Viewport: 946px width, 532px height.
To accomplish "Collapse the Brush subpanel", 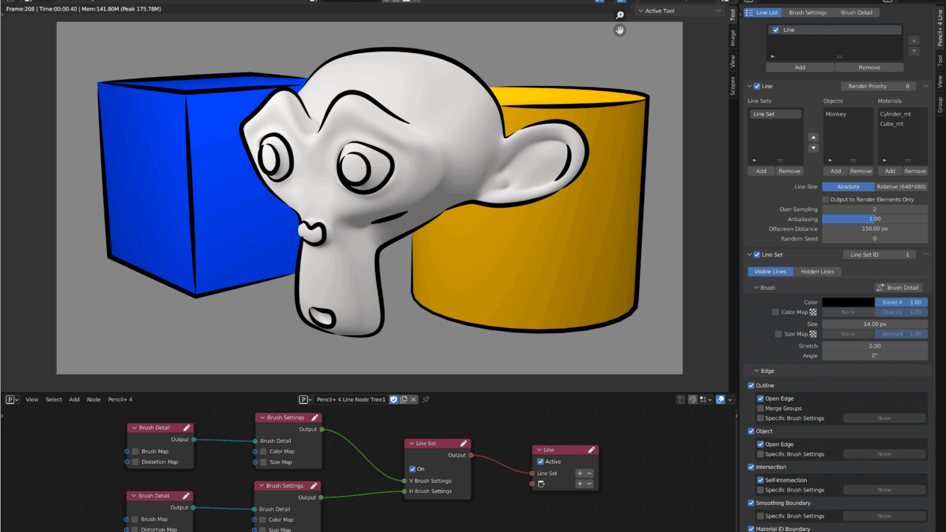I will click(x=757, y=288).
